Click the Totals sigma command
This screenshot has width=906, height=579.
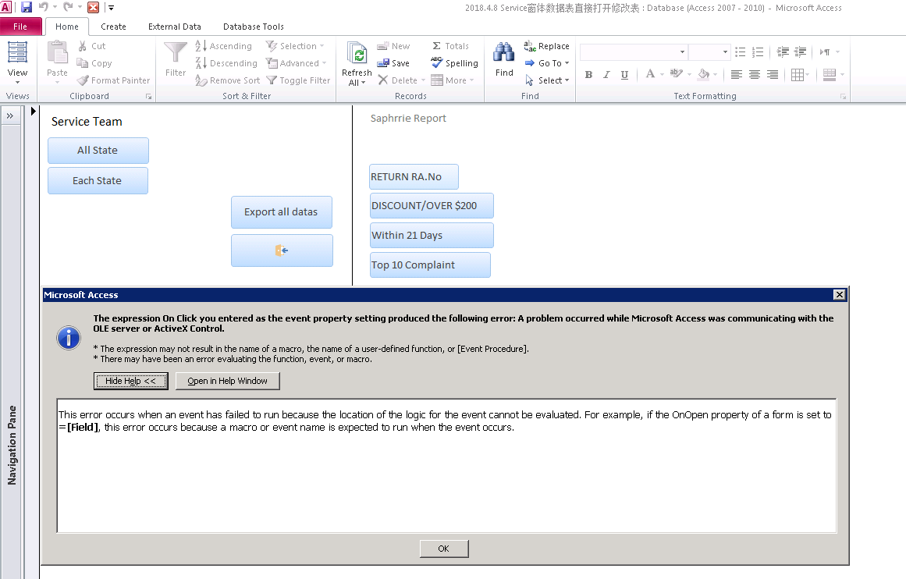pos(451,46)
